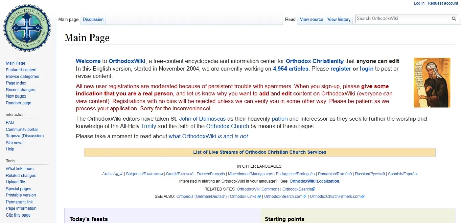Open John of Damascus article link
This screenshot has height=223, width=461.
[202, 119]
